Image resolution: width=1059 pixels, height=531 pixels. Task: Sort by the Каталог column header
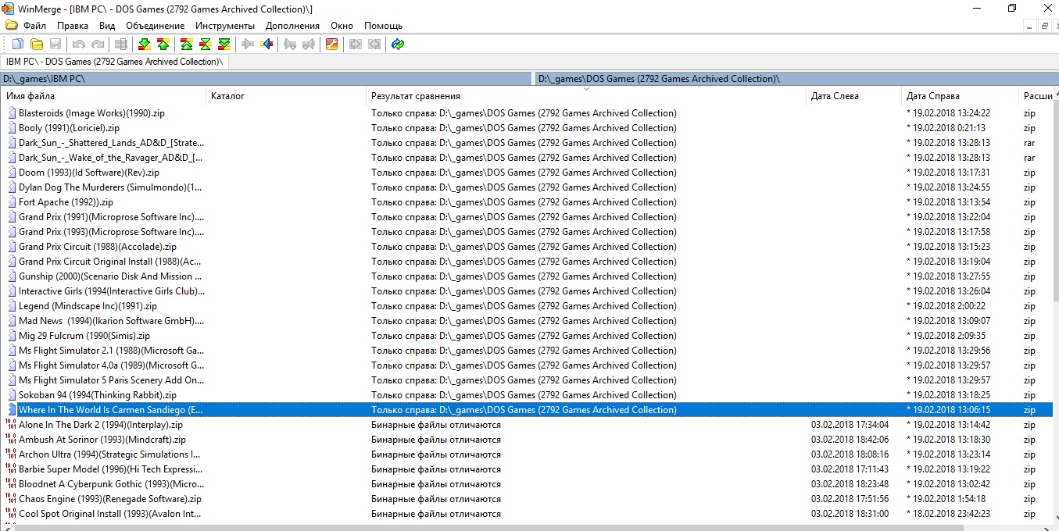pyautogui.click(x=286, y=96)
